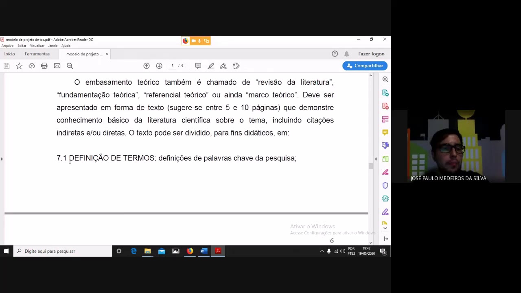The width and height of the screenshot is (521, 293).
Task: Go to previous page arrow
Action: (147, 66)
